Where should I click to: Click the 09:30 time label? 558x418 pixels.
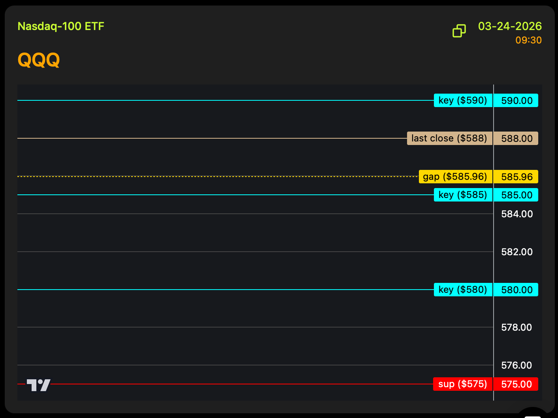click(x=528, y=40)
